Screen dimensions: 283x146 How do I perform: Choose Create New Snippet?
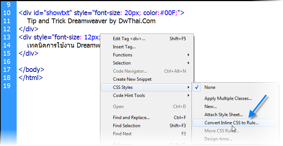click(147, 79)
